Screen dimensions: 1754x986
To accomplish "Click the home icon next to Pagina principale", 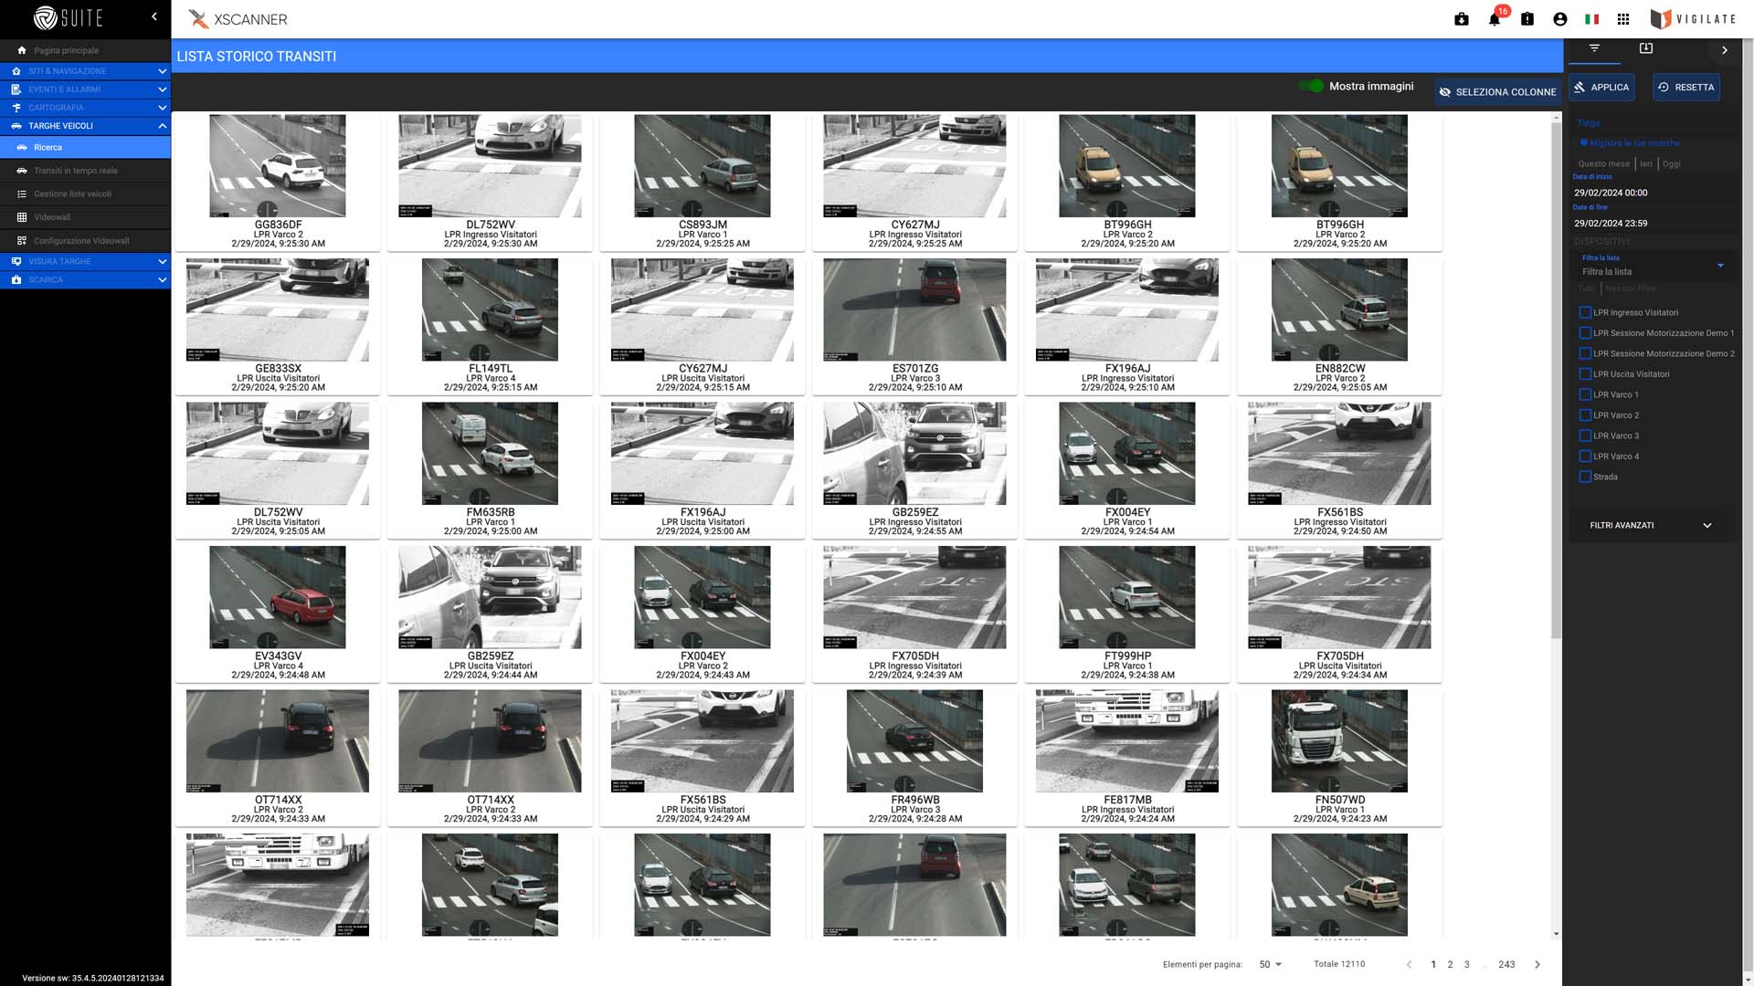I will pos(22,50).
